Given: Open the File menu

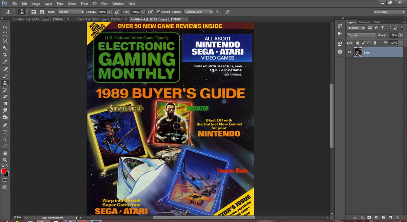Looking at the screenshot, I should pyautogui.click(x=15, y=4).
